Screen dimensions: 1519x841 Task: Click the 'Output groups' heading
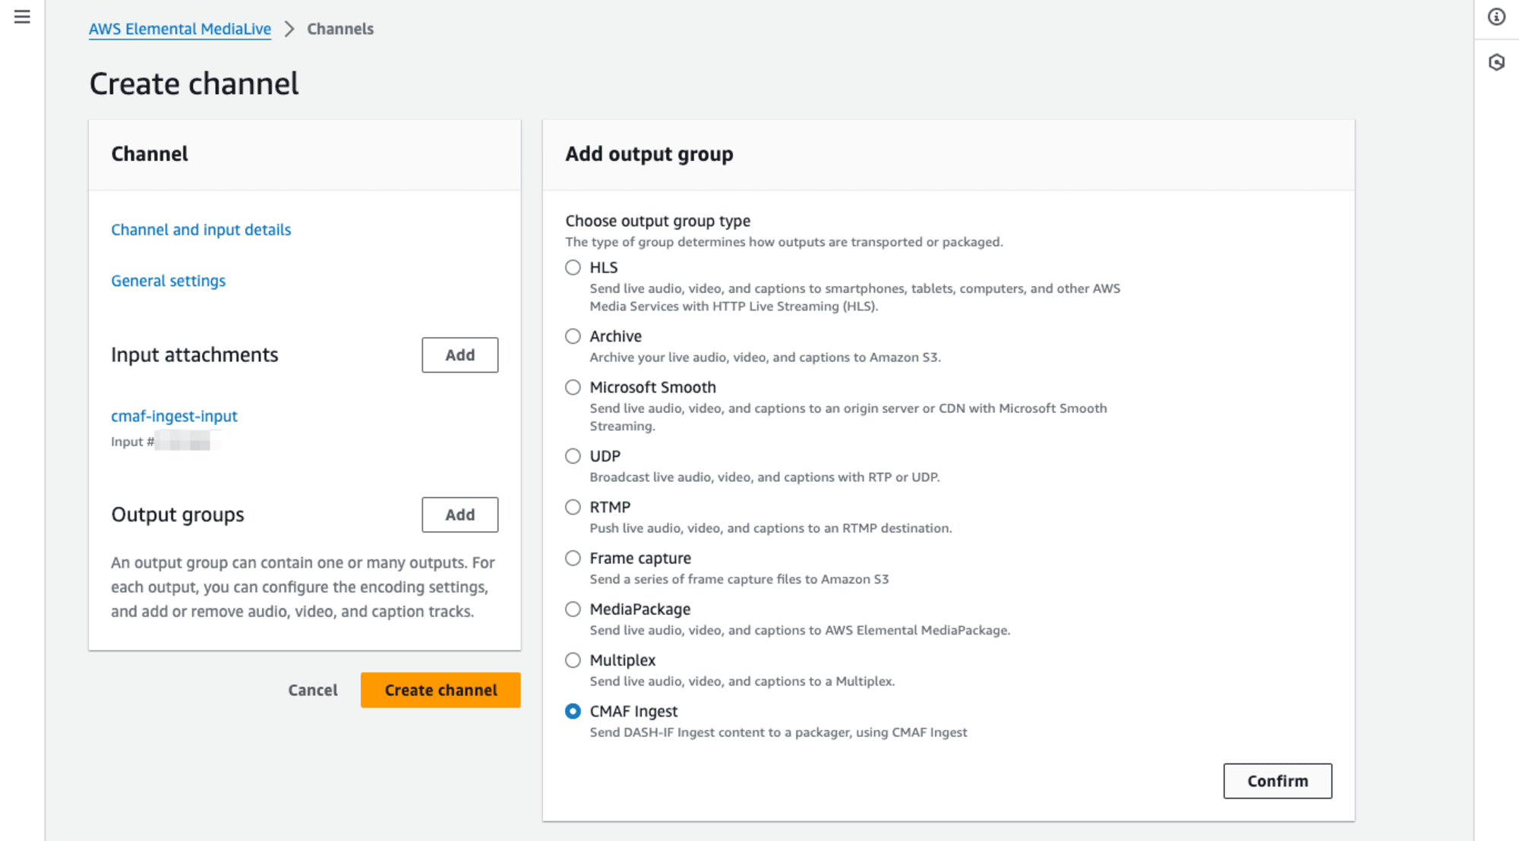click(x=178, y=515)
